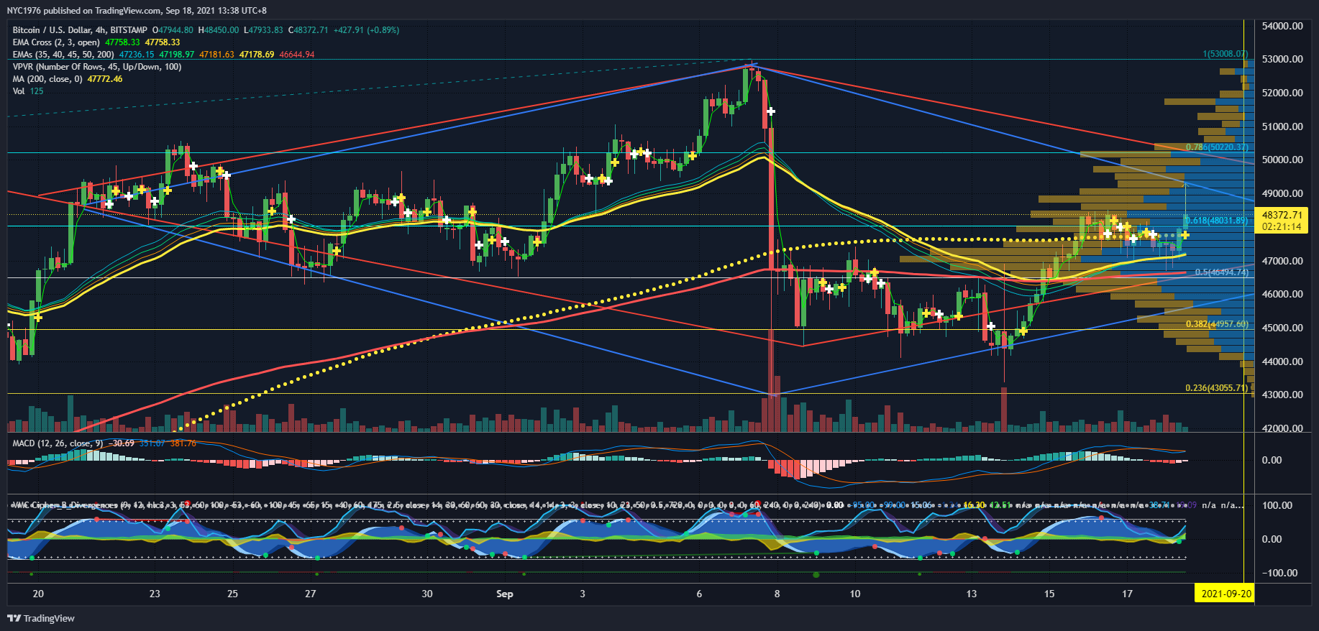Viewport: 1319px width, 631px height.
Task: Click the red EMA 200 value 46644.94
Action: coord(297,55)
